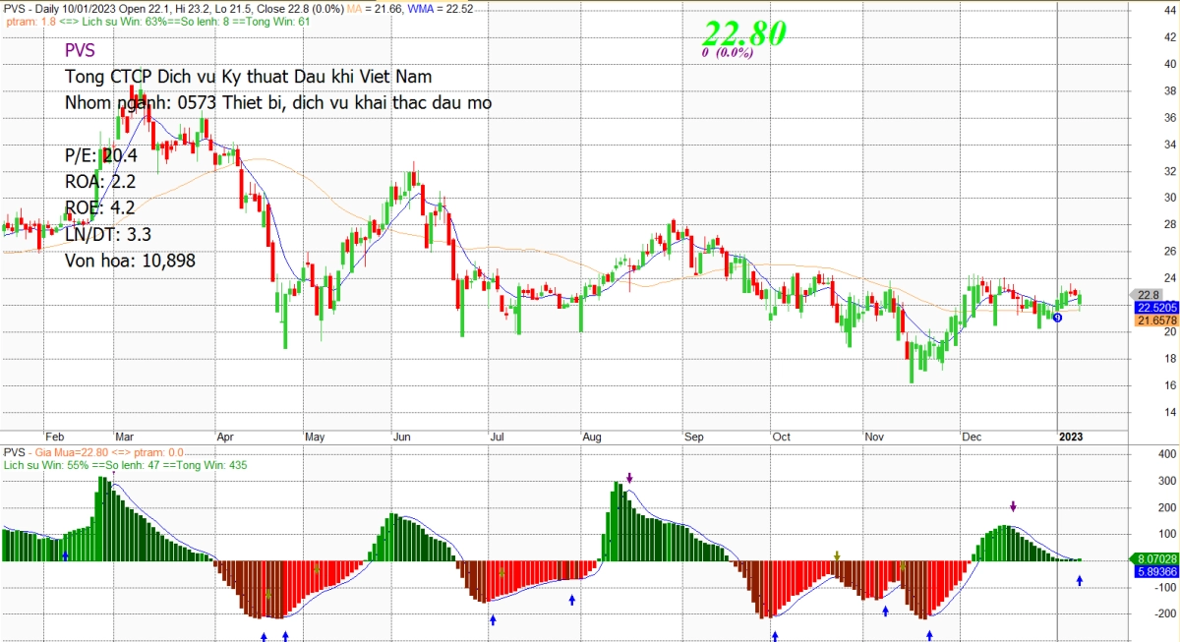Click the 2023 year label on time axis
1180x642 pixels.
click(1072, 437)
